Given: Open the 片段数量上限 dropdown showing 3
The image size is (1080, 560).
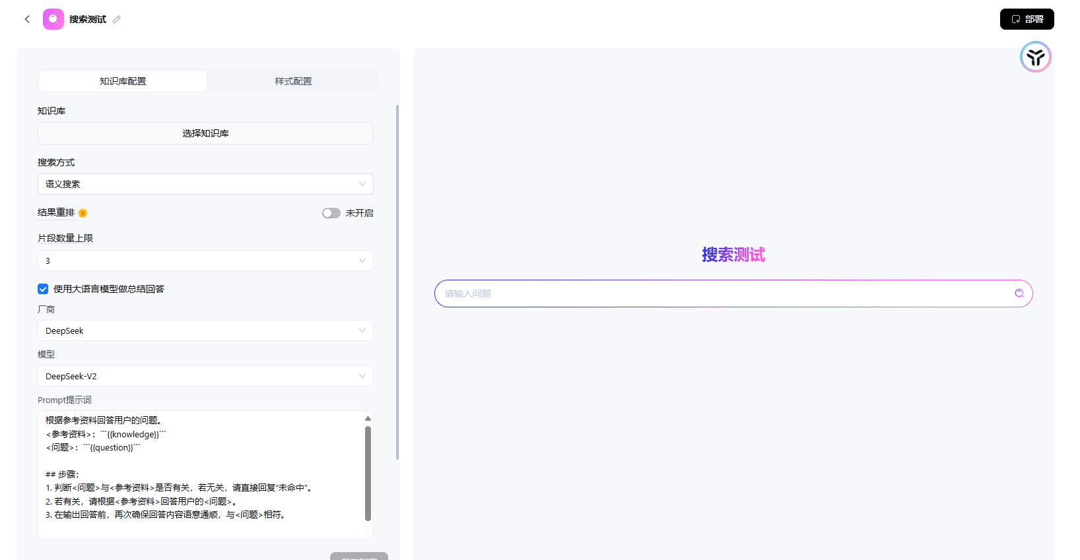Looking at the screenshot, I should 205,261.
